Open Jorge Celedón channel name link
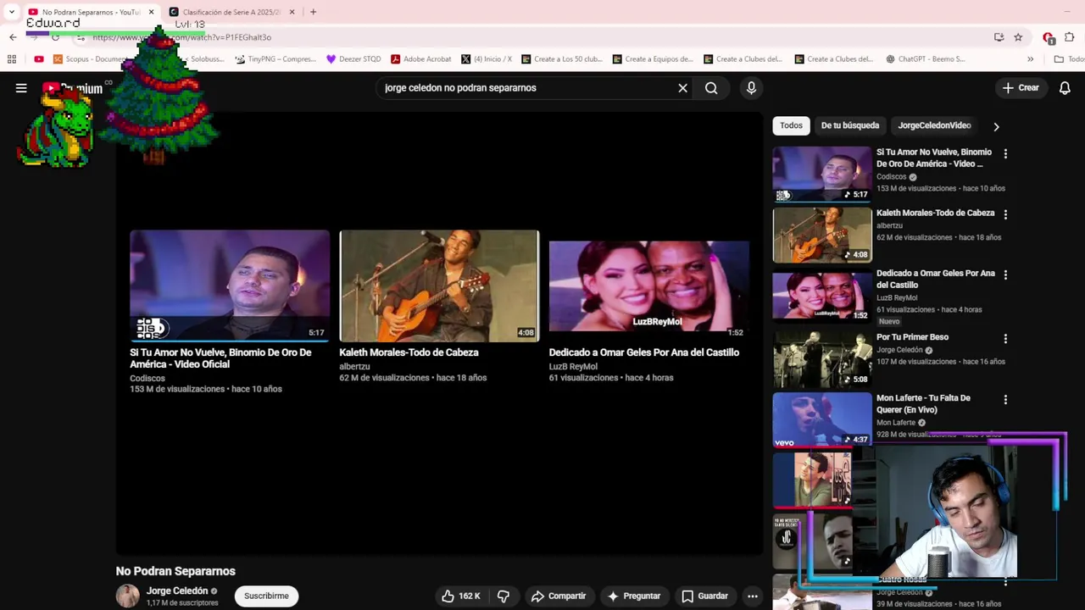This screenshot has width=1085, height=610. pyautogui.click(x=177, y=591)
